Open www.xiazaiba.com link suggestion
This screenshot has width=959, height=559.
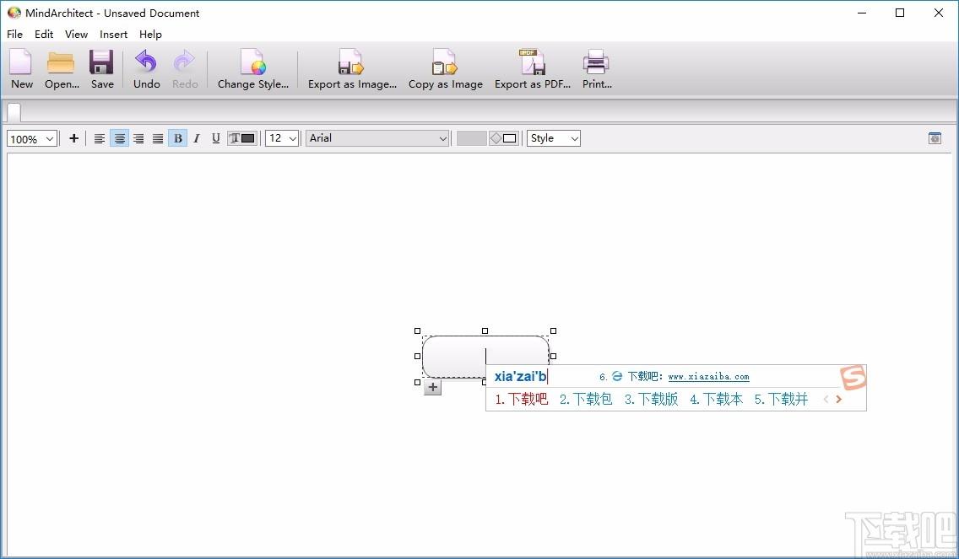click(708, 377)
